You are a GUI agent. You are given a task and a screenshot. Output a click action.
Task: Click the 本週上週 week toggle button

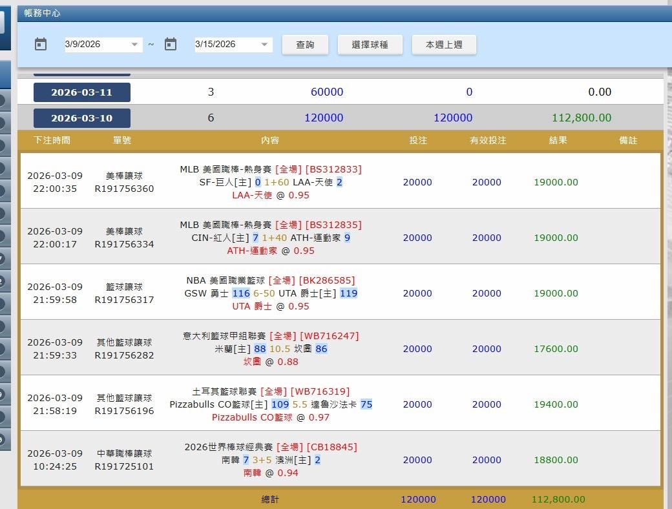[x=444, y=45]
